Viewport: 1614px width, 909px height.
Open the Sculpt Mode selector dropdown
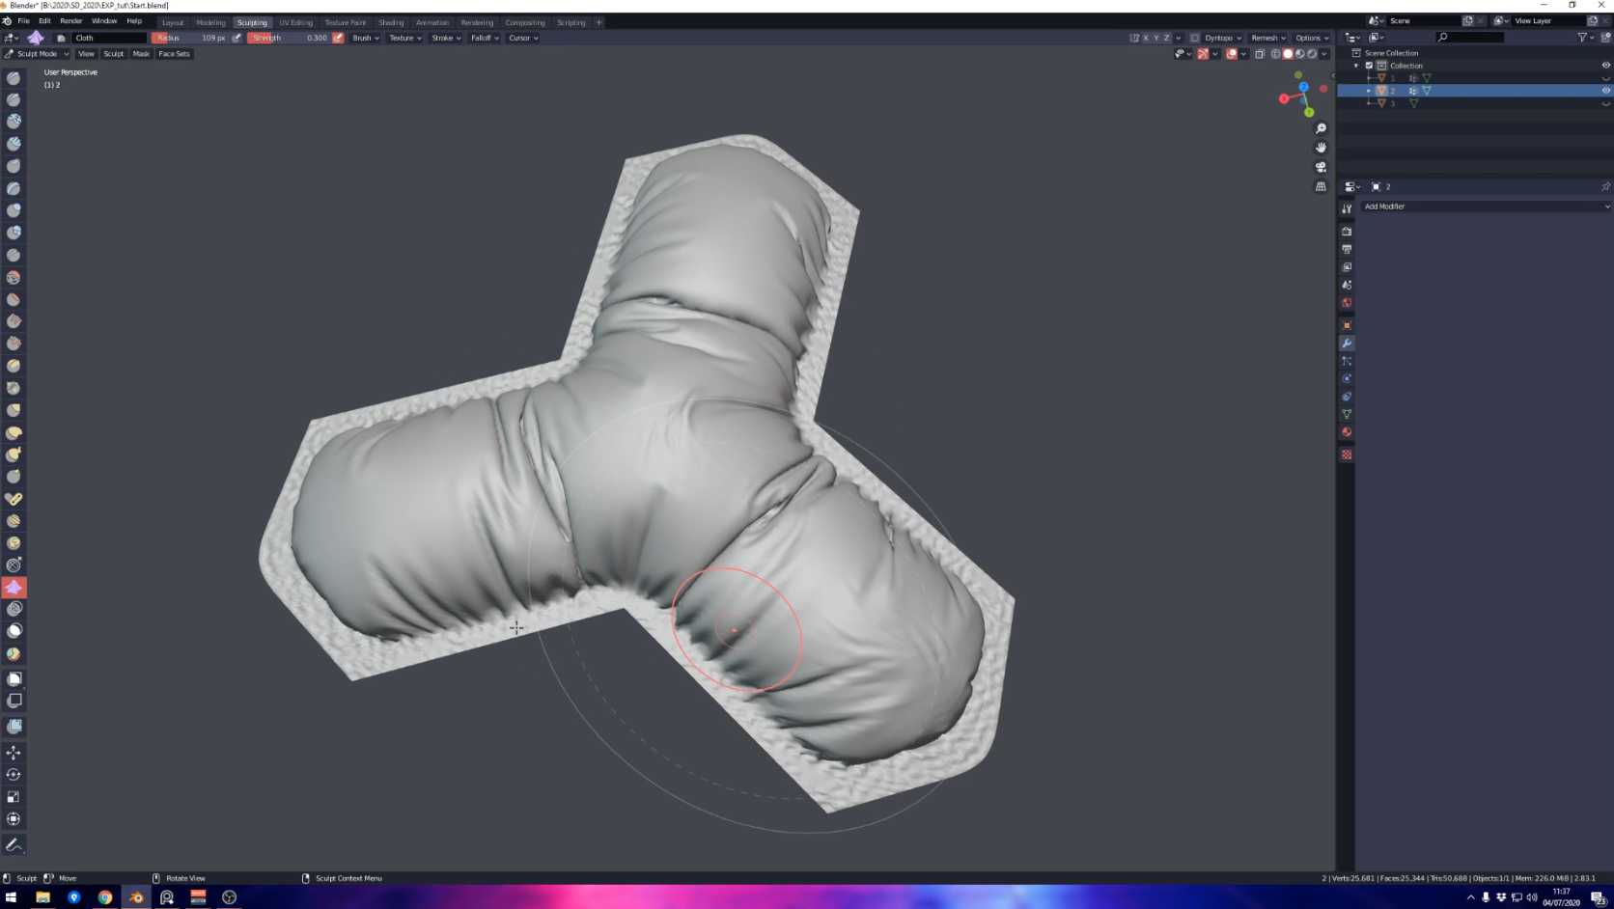(x=38, y=54)
